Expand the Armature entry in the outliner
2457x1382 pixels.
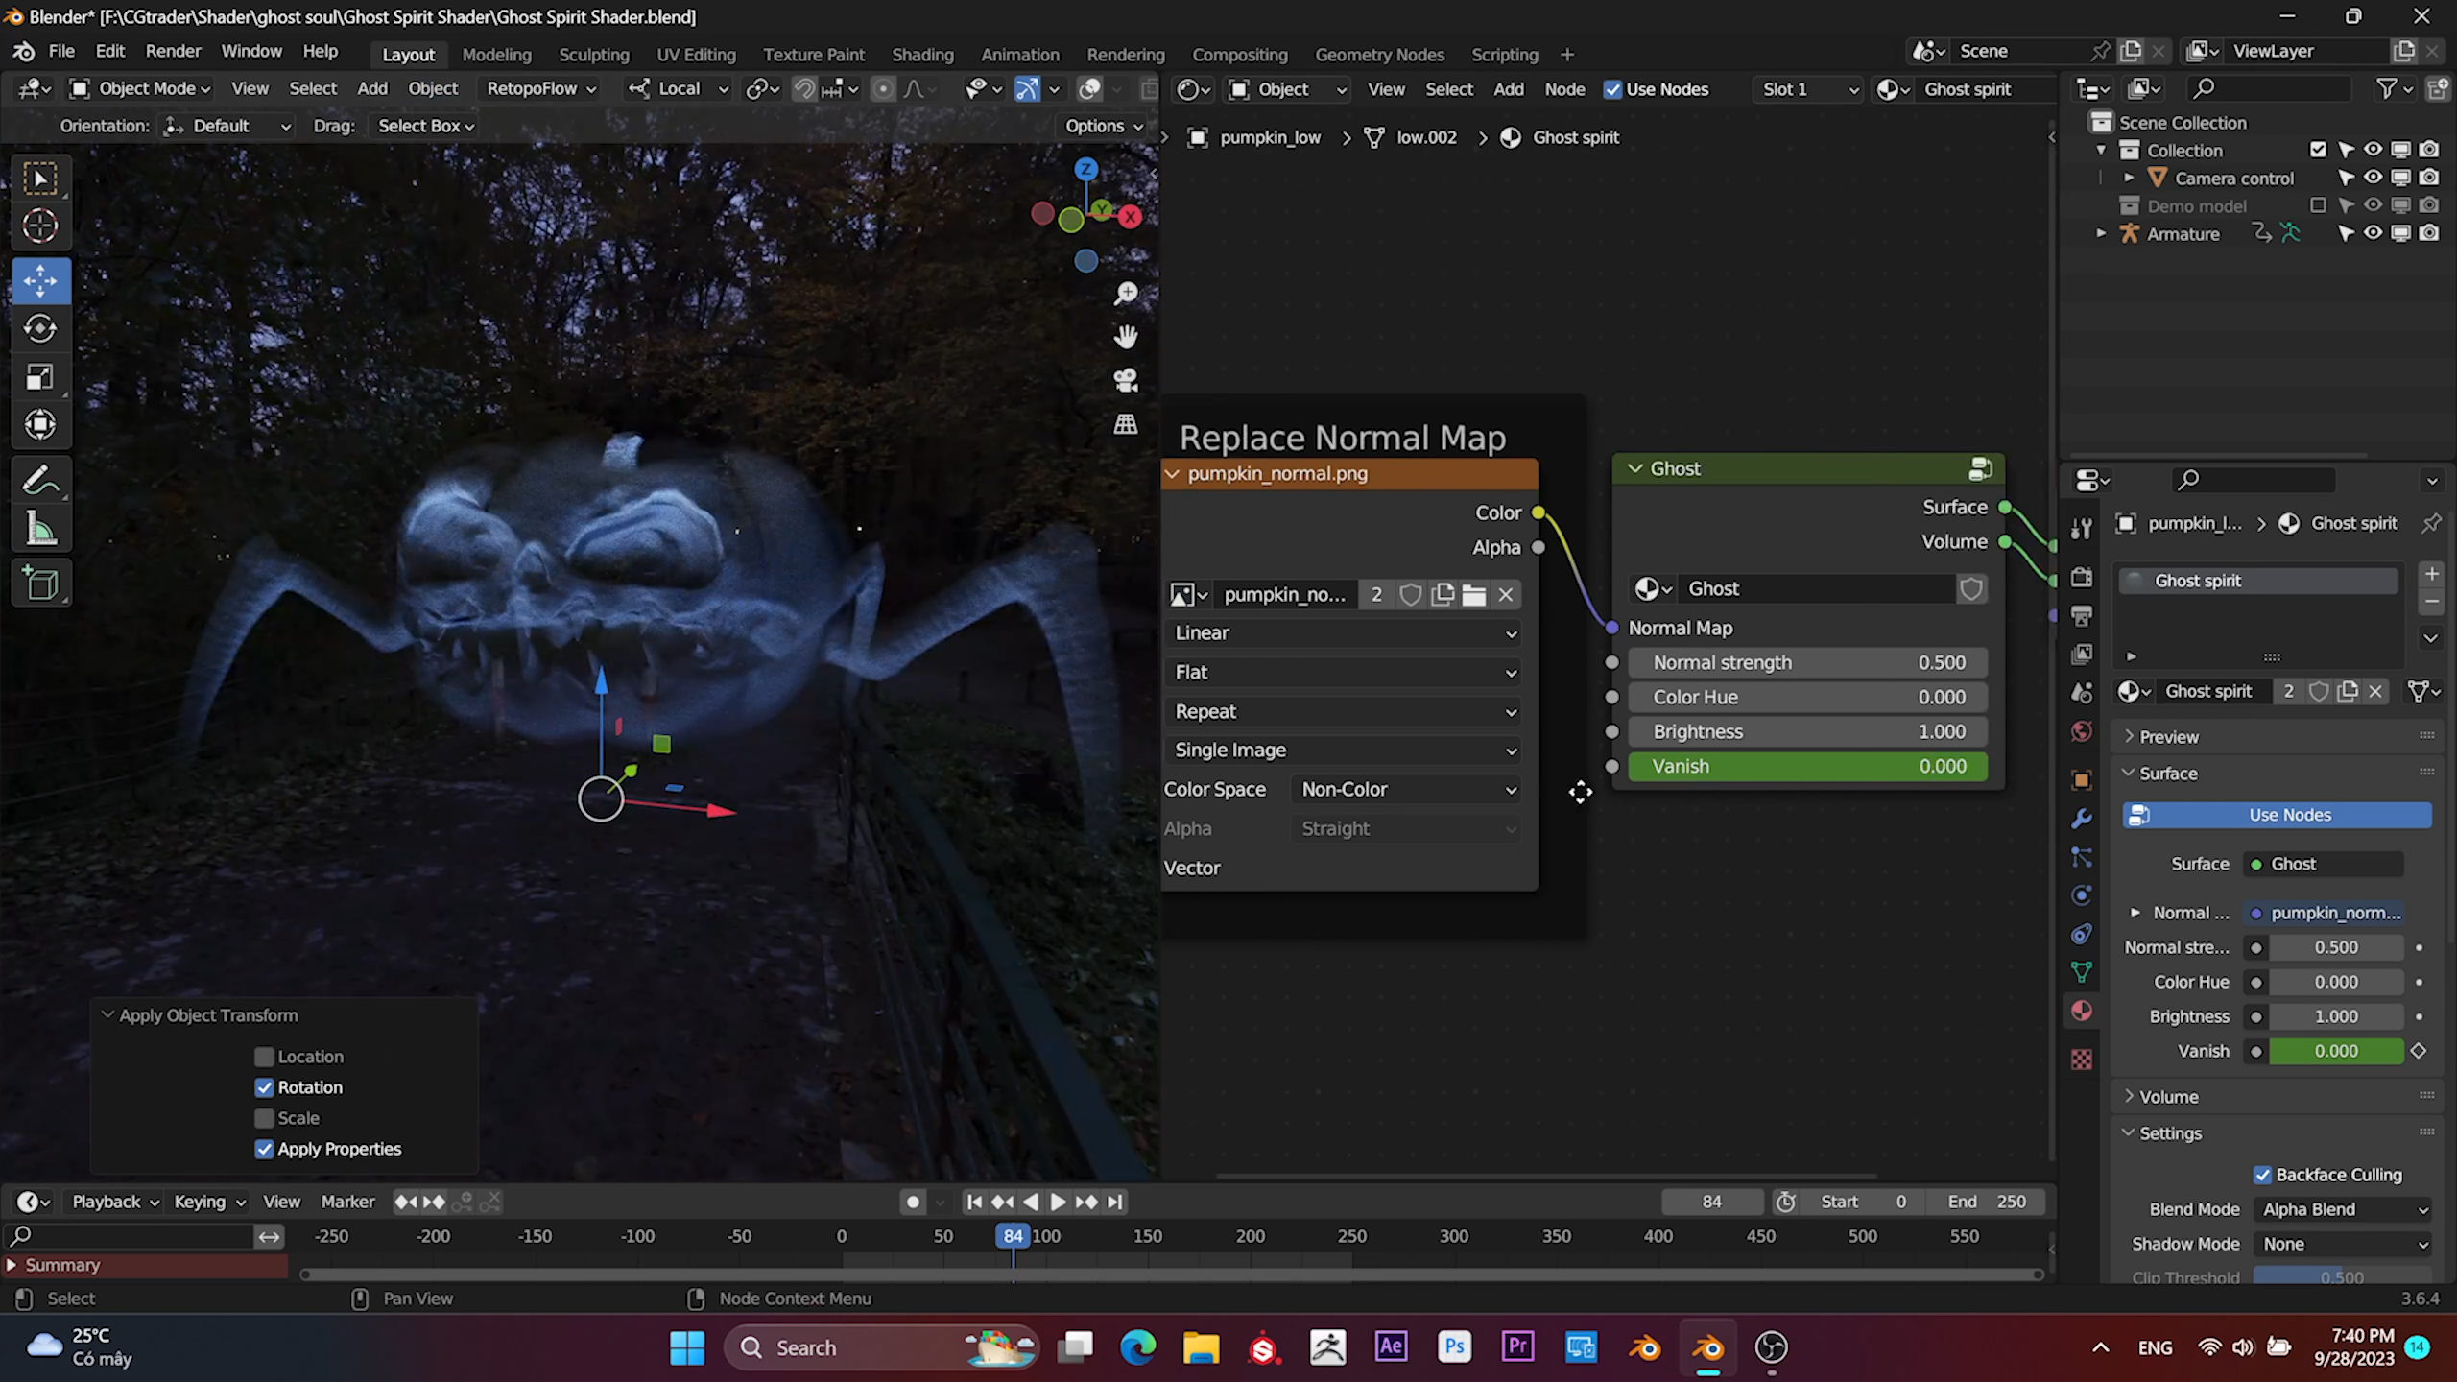[2102, 233]
